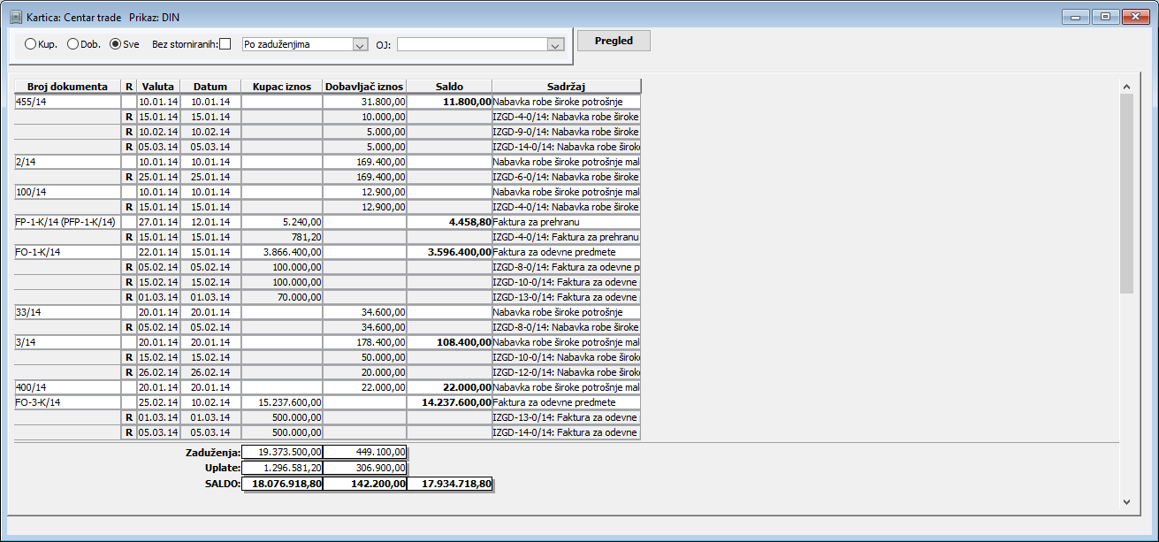Click the Broj dokumenta column header
The height and width of the screenshot is (542, 1159).
click(x=67, y=87)
